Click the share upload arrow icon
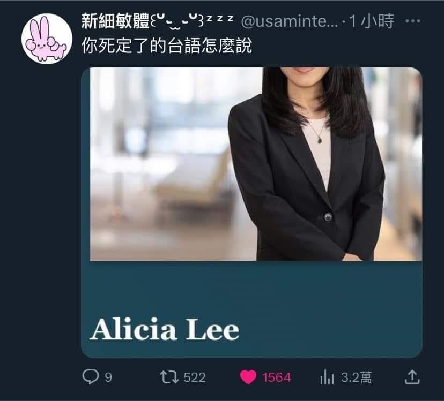The height and width of the screenshot is (401, 444). 412,377
